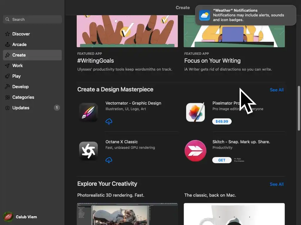Click the #WritingGoals headline
Image resolution: width=301 pixels, height=225 pixels.
pyautogui.click(x=96, y=61)
